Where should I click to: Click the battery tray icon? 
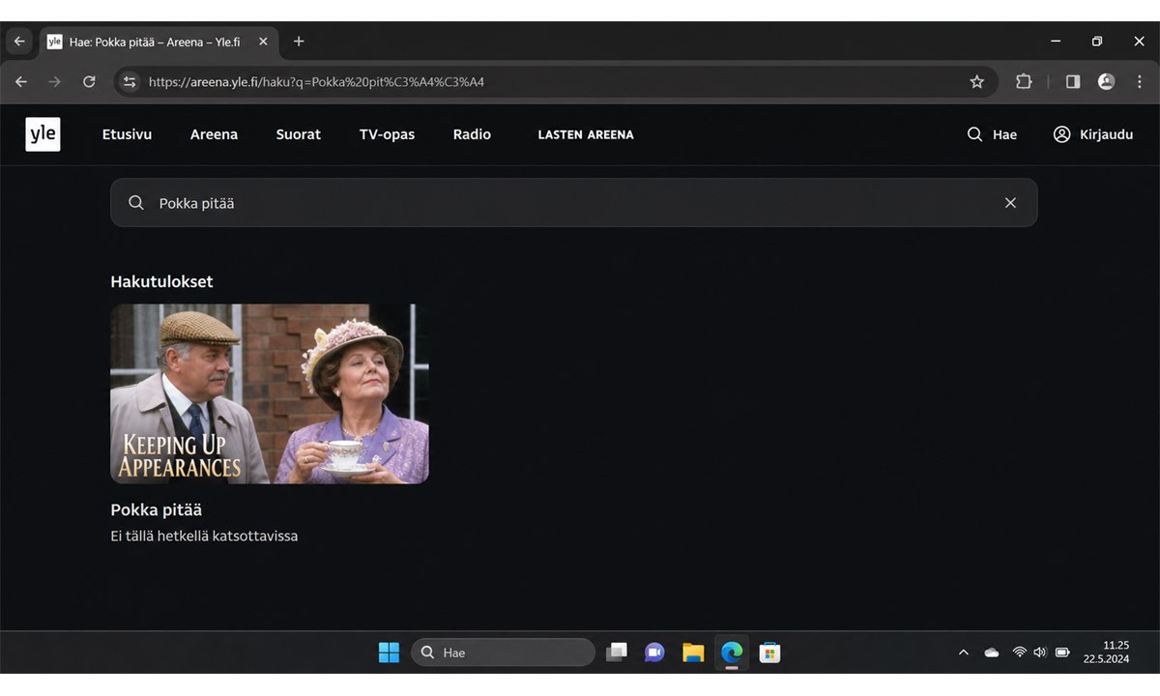point(1062,652)
